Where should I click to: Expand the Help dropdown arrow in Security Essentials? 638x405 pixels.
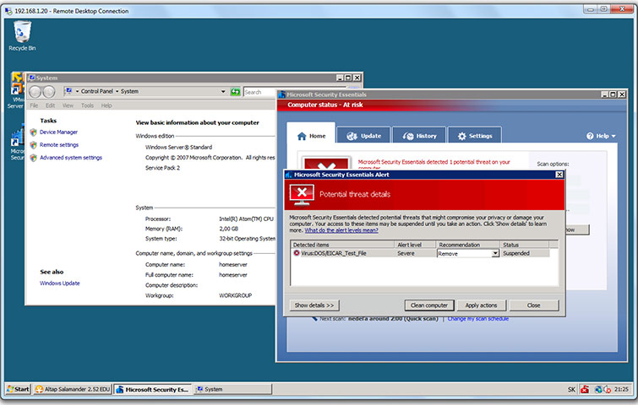click(613, 136)
